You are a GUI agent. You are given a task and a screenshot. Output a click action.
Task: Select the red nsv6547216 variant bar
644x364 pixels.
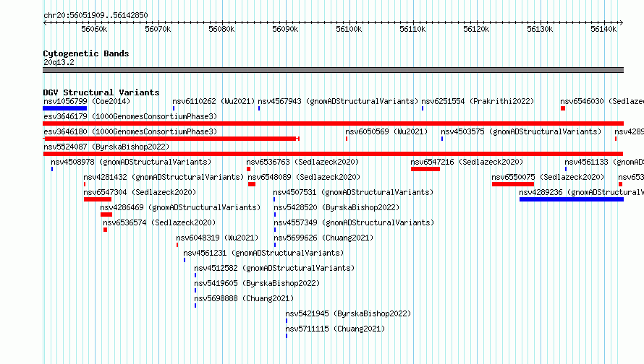[425, 169]
